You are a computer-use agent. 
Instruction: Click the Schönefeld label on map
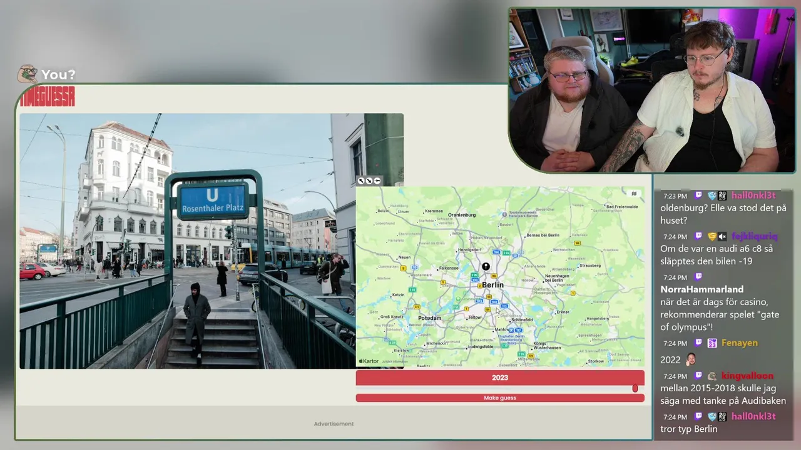[x=522, y=320]
